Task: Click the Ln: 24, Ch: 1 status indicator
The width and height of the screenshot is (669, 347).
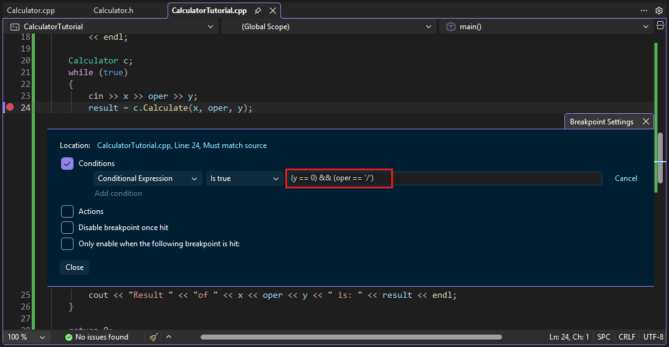Action: pos(569,337)
